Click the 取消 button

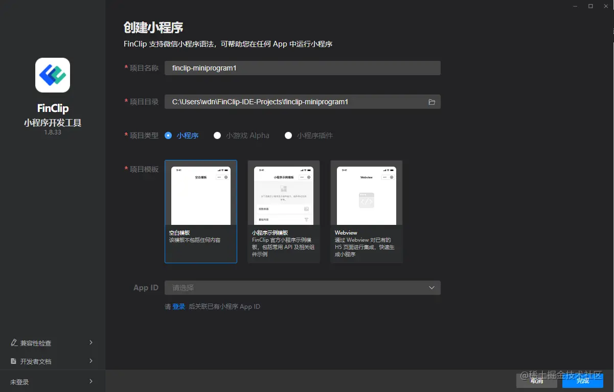point(537,380)
